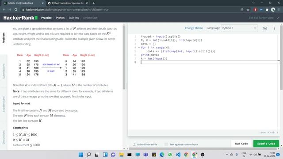Click the microphone tray icon

pyautogui.click(x=237, y=155)
